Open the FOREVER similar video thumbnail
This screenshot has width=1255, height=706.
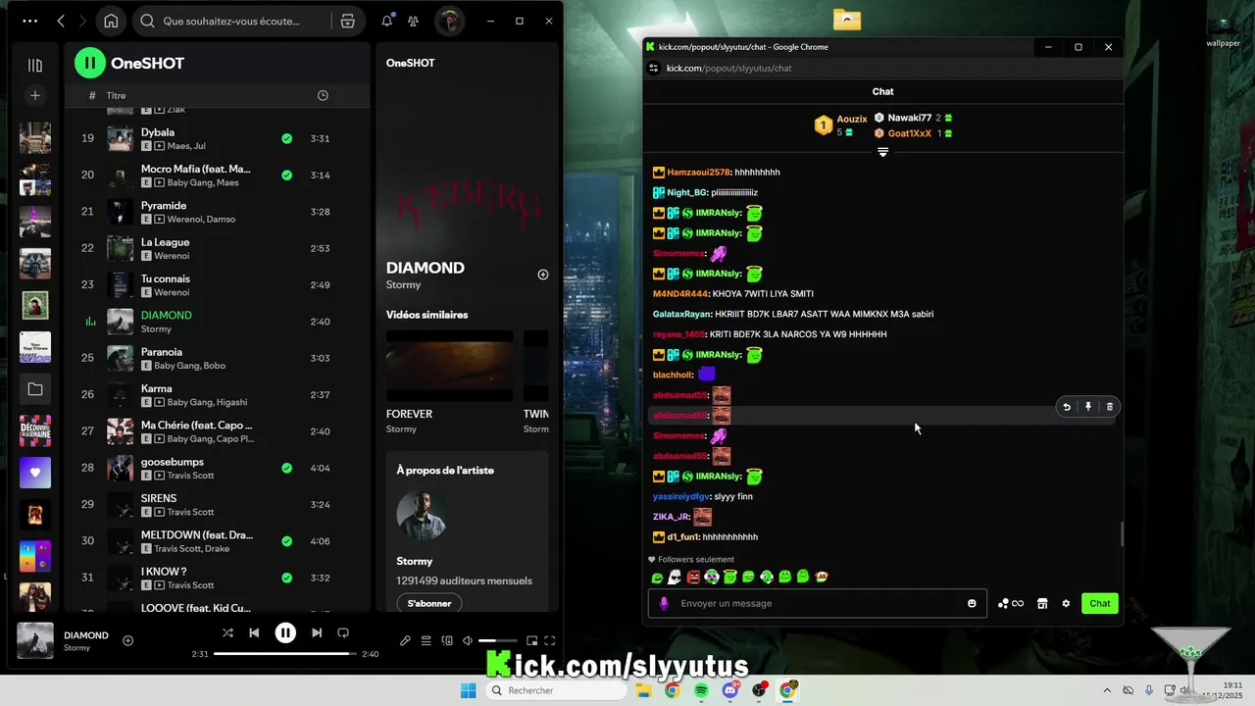click(449, 366)
